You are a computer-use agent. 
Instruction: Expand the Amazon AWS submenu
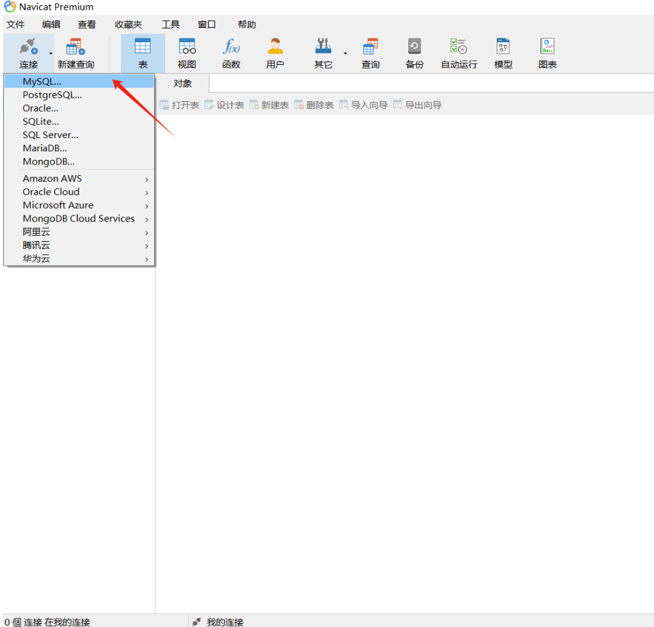(79, 178)
